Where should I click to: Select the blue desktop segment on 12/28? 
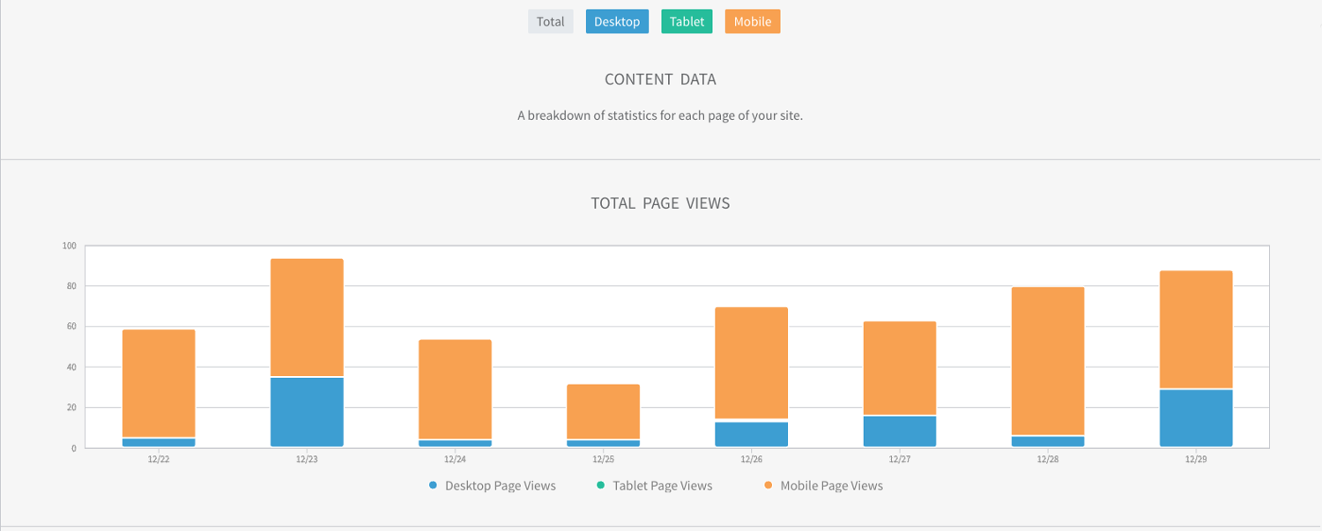(1047, 441)
